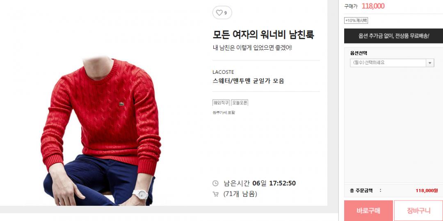443x221 pixels.
Task: Click the 해외직구 tag
Action: [221, 103]
